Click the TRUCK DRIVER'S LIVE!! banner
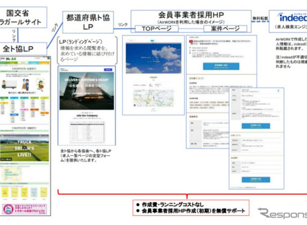This screenshot has width=307, height=225. click(25, 148)
